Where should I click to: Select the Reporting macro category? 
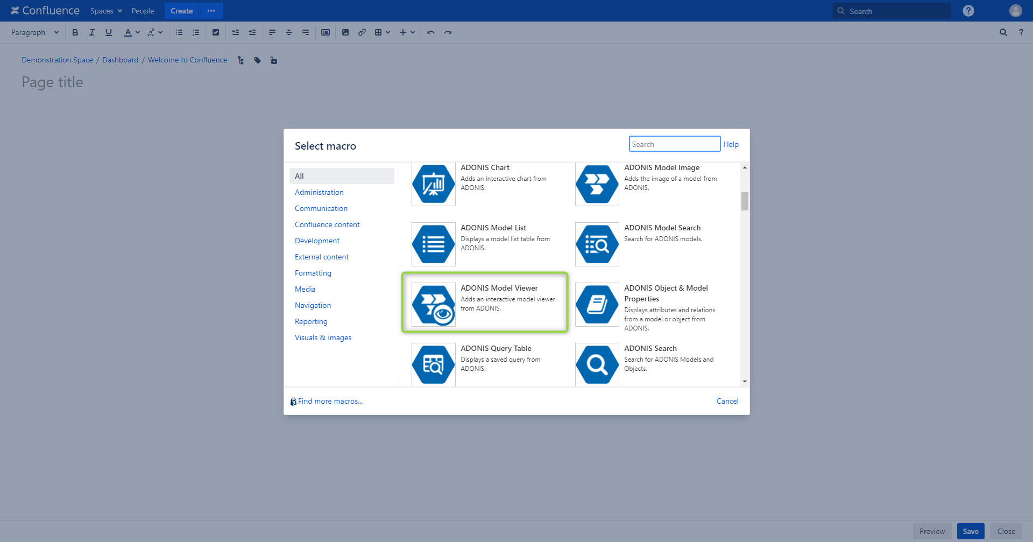click(311, 321)
